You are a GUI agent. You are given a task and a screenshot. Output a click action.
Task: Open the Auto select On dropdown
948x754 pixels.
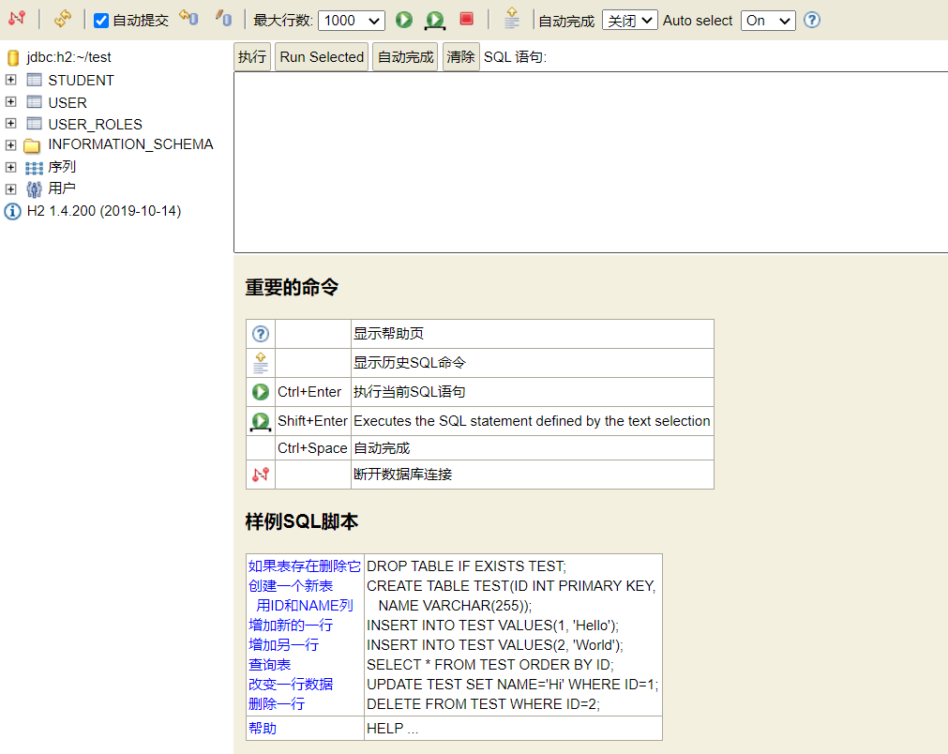[768, 21]
